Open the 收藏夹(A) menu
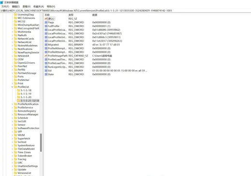251x176 pixels. click(39, 6)
